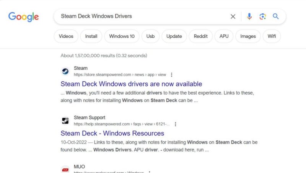Click the 'MUO' site name

click(x=79, y=166)
